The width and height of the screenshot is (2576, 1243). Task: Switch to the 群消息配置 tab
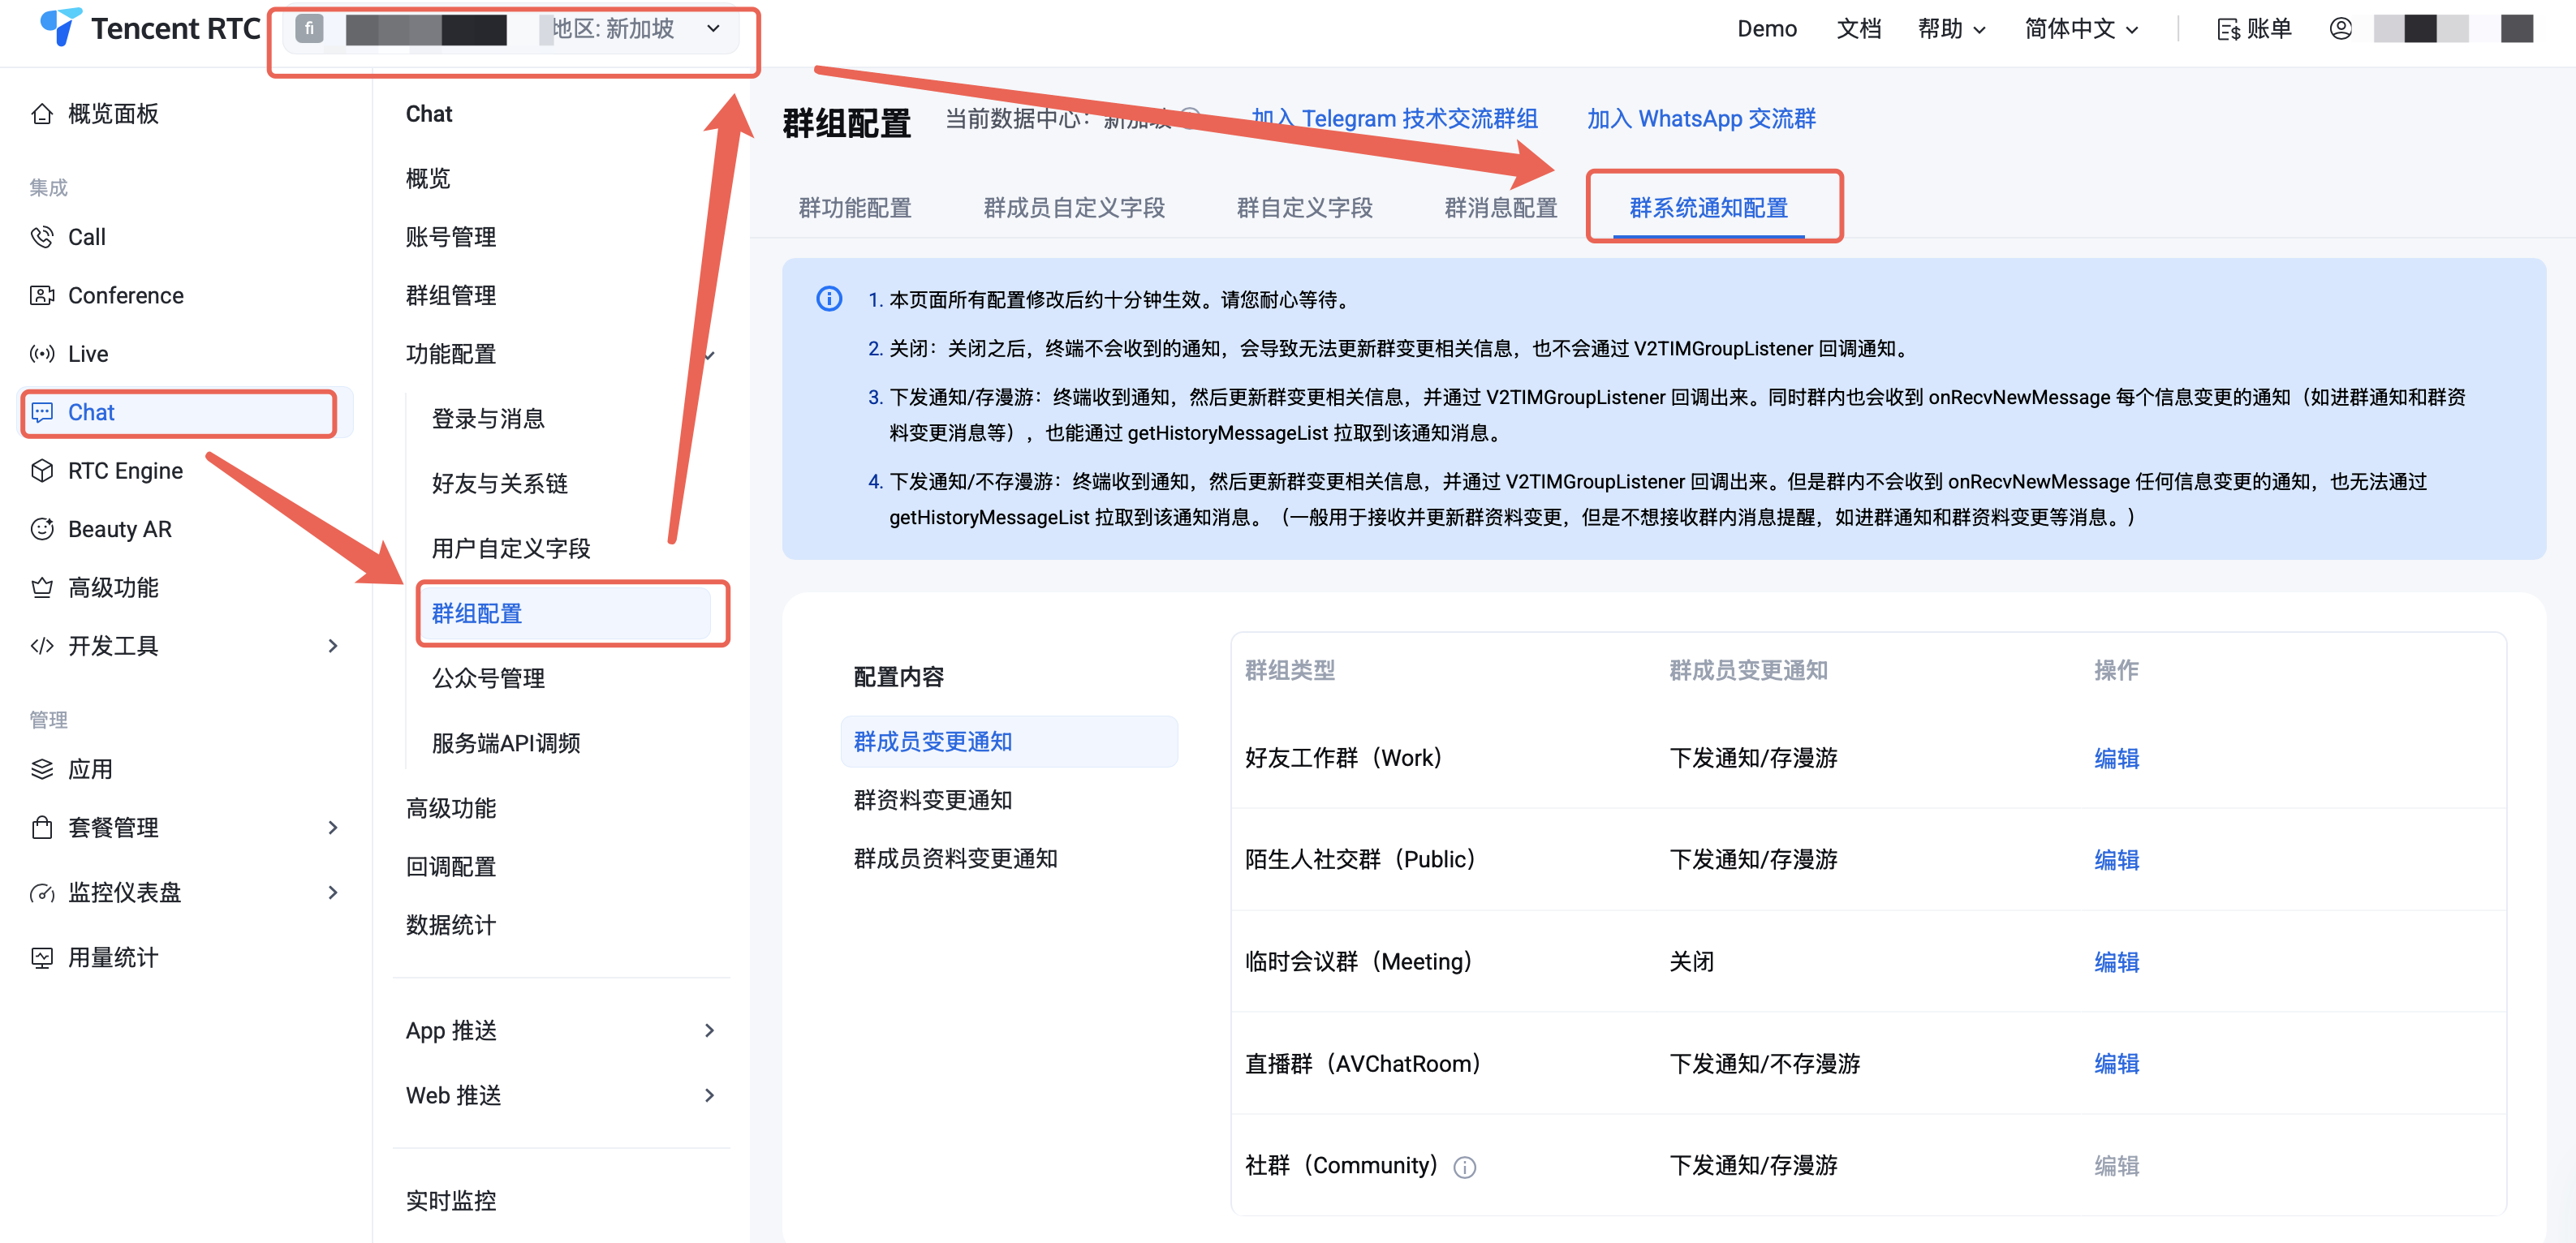tap(1500, 208)
